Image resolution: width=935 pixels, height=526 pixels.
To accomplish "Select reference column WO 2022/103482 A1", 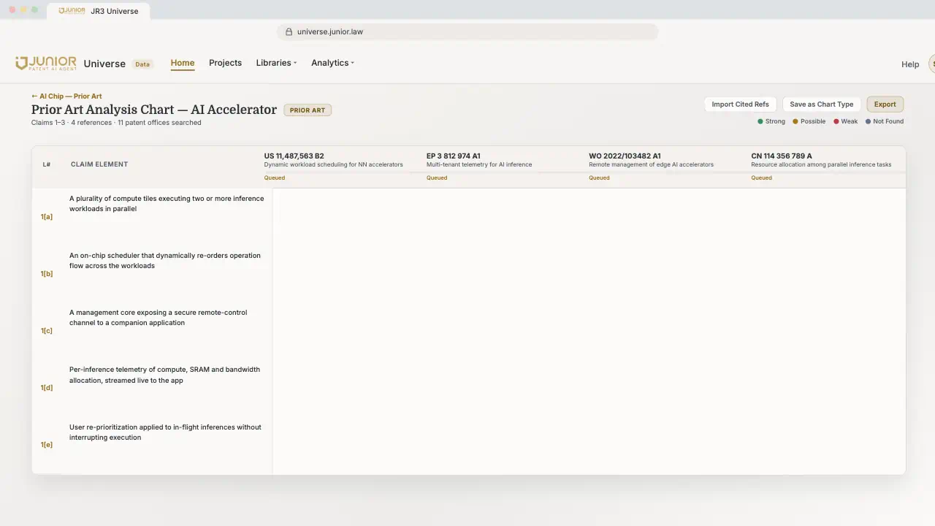I will pyautogui.click(x=625, y=156).
